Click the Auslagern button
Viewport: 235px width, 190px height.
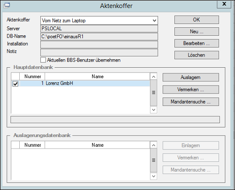tap(191, 77)
